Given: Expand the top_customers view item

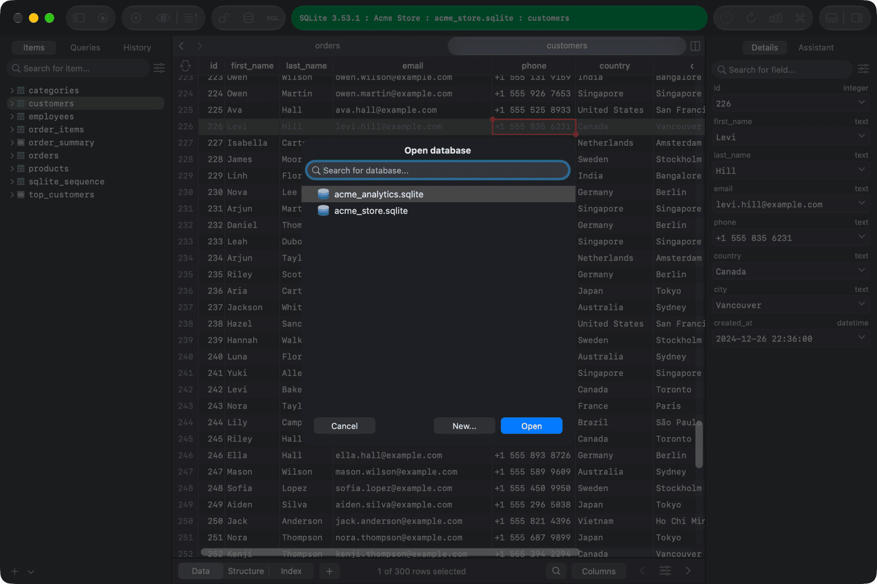Looking at the screenshot, I should tap(12, 195).
